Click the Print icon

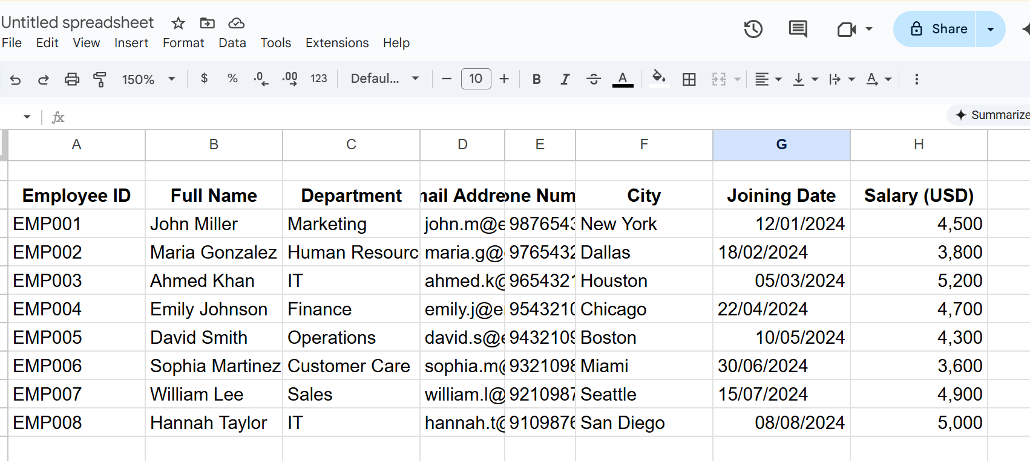click(x=72, y=79)
